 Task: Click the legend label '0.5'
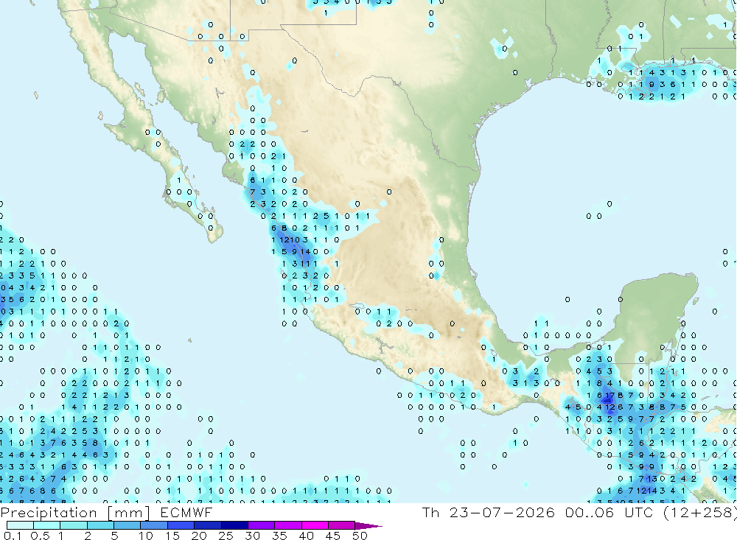pos(40,536)
